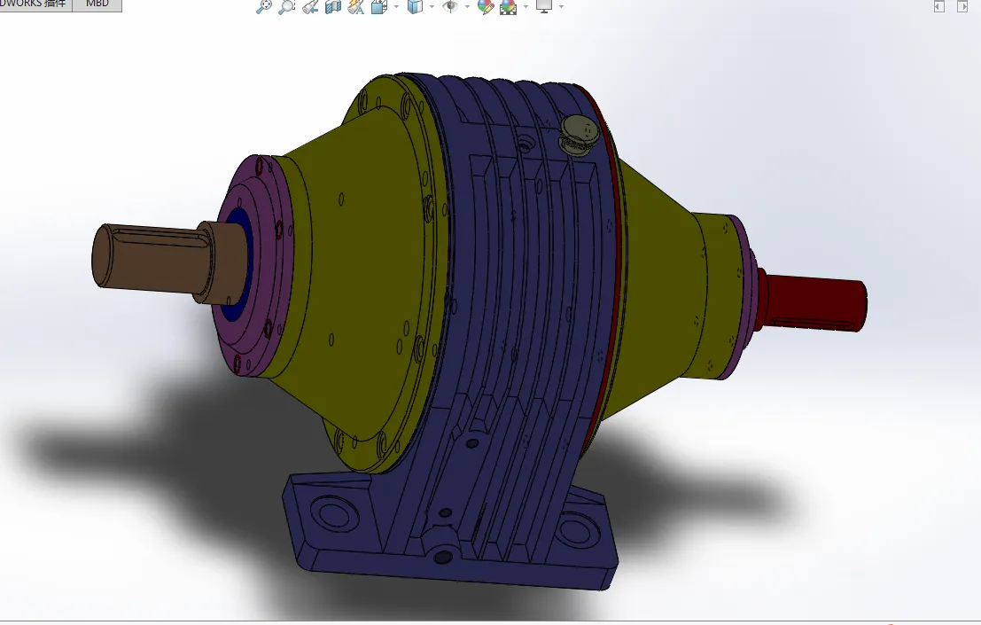Select the drain plug hole at housing bottom
Image resolution: width=981 pixels, height=625 pixels.
coord(443,556)
